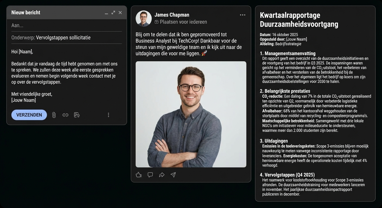
Task: Attach a file with the paperclip icon
Action: tap(54, 115)
